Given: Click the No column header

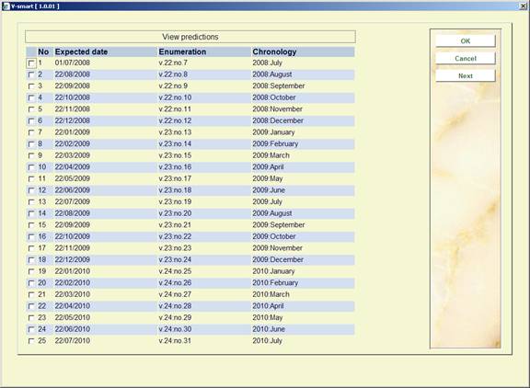Looking at the screenshot, I should 43,51.
